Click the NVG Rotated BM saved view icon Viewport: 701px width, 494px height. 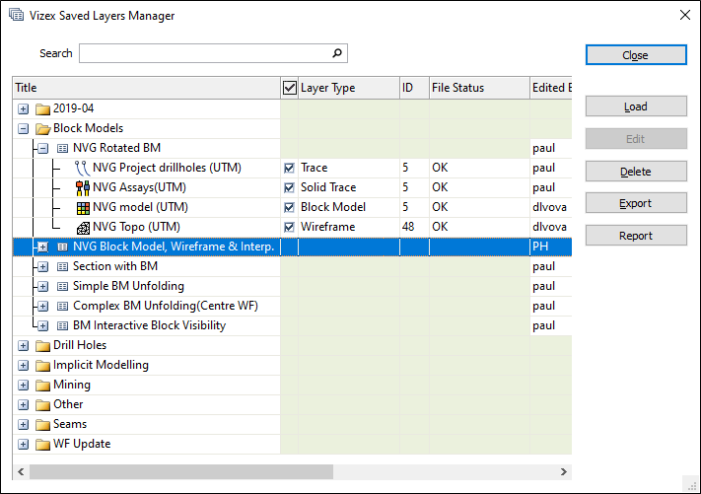click(x=62, y=148)
